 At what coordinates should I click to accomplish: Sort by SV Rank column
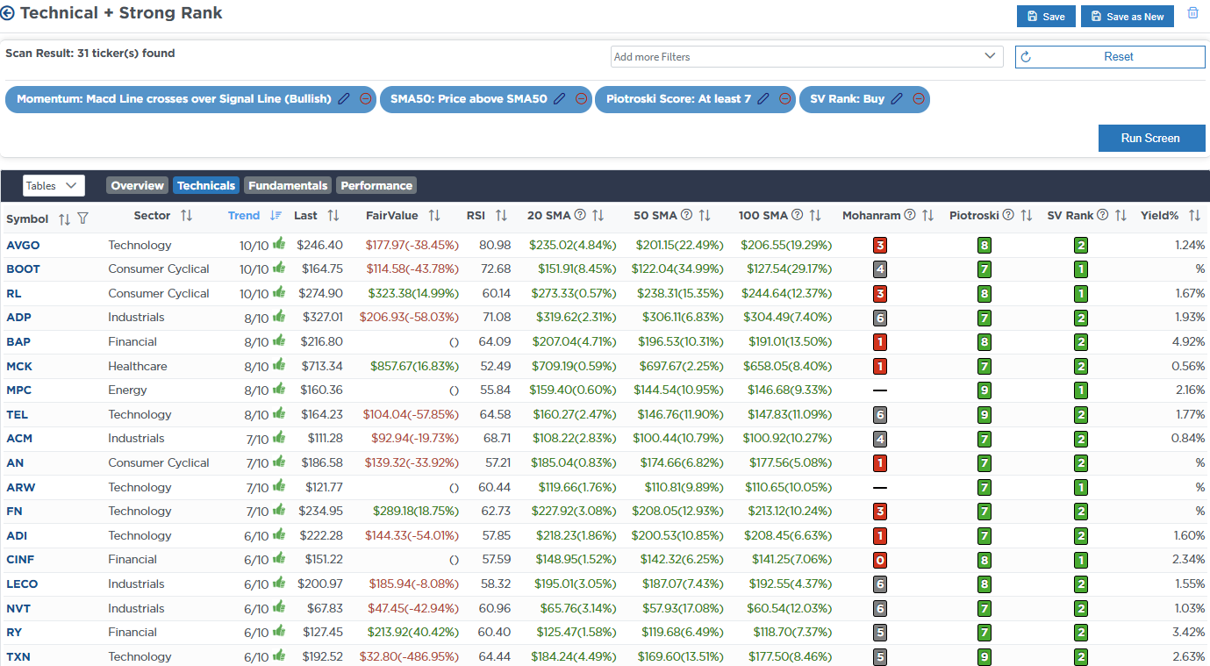pyautogui.click(x=1121, y=215)
